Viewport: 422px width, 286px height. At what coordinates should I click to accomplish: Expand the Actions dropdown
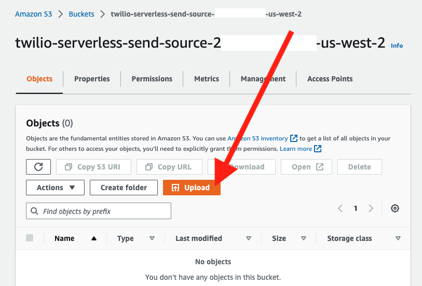click(x=55, y=188)
